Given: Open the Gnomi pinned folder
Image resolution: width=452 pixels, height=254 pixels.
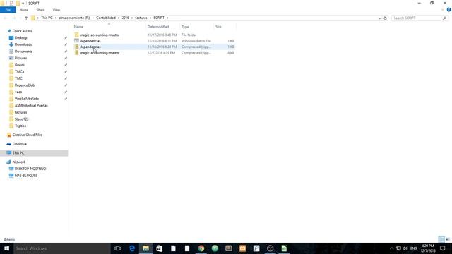Looking at the screenshot, I should (x=19, y=65).
